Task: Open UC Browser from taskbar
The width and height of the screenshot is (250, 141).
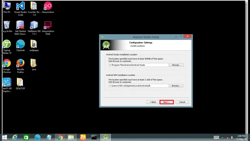Action: click(83, 137)
